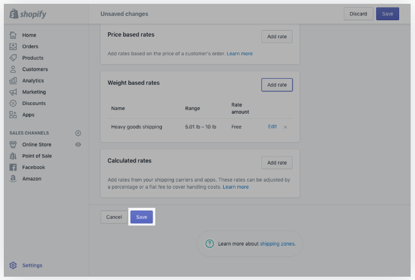The width and height of the screenshot is (415, 280).
Task: Click the 5.01 lb – 10 lb range
Action: tap(201, 127)
